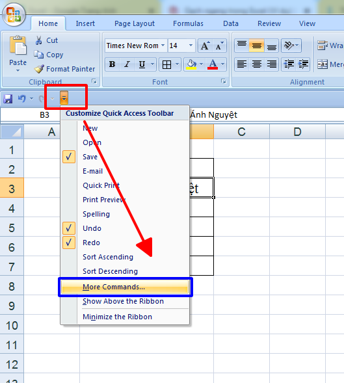Center text horizontally
Screen dimensions: 344x383
click(256, 64)
